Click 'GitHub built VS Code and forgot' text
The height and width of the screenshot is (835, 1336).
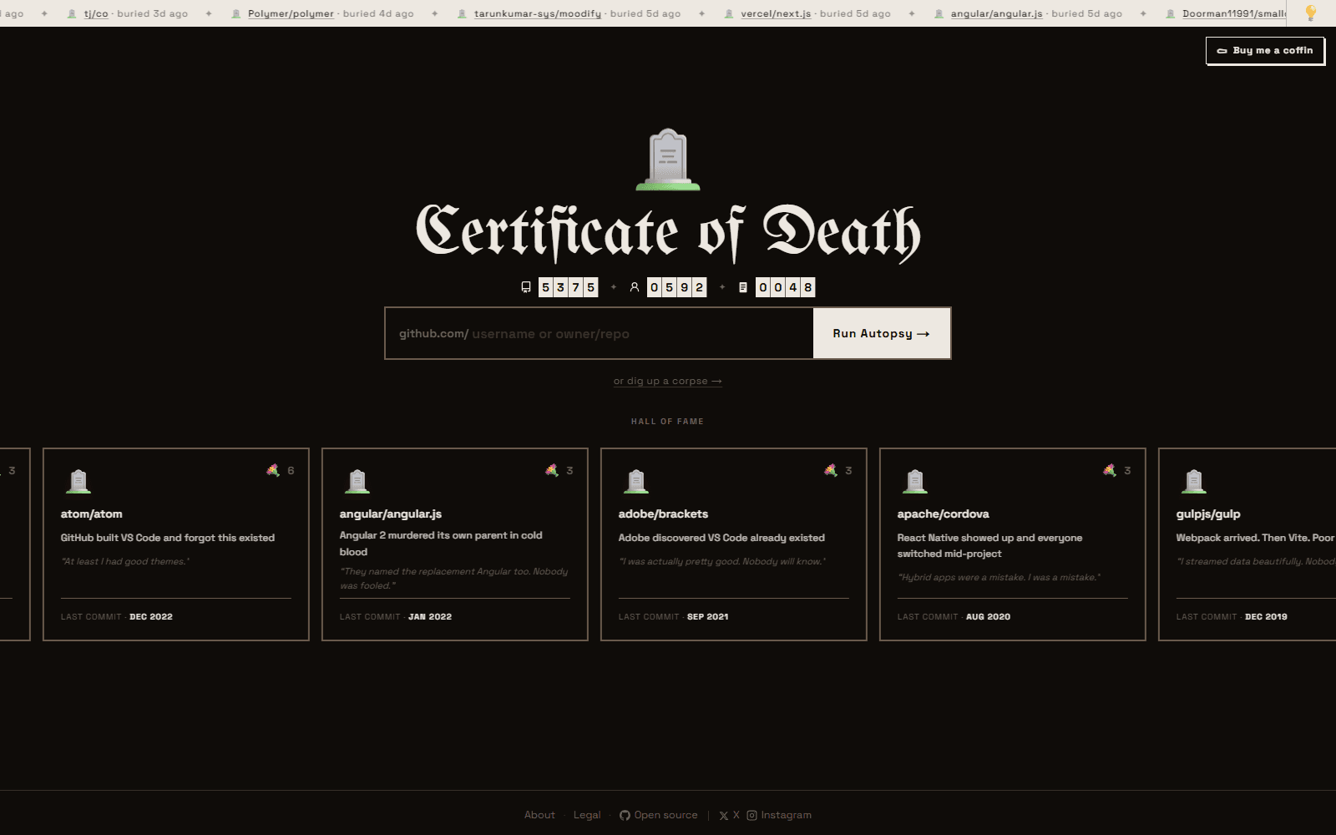coord(168,538)
